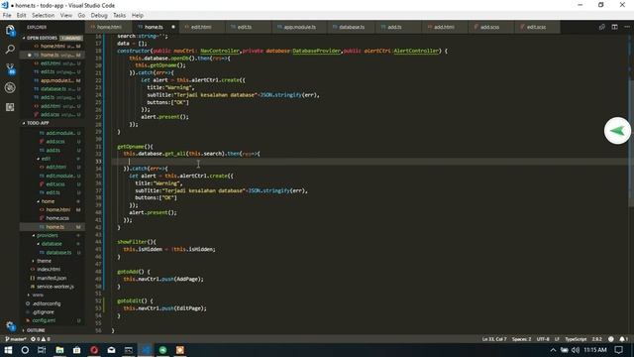Image resolution: width=634 pixels, height=357 pixels.
Task: Switch to the home.html editor tab
Action: (108, 27)
